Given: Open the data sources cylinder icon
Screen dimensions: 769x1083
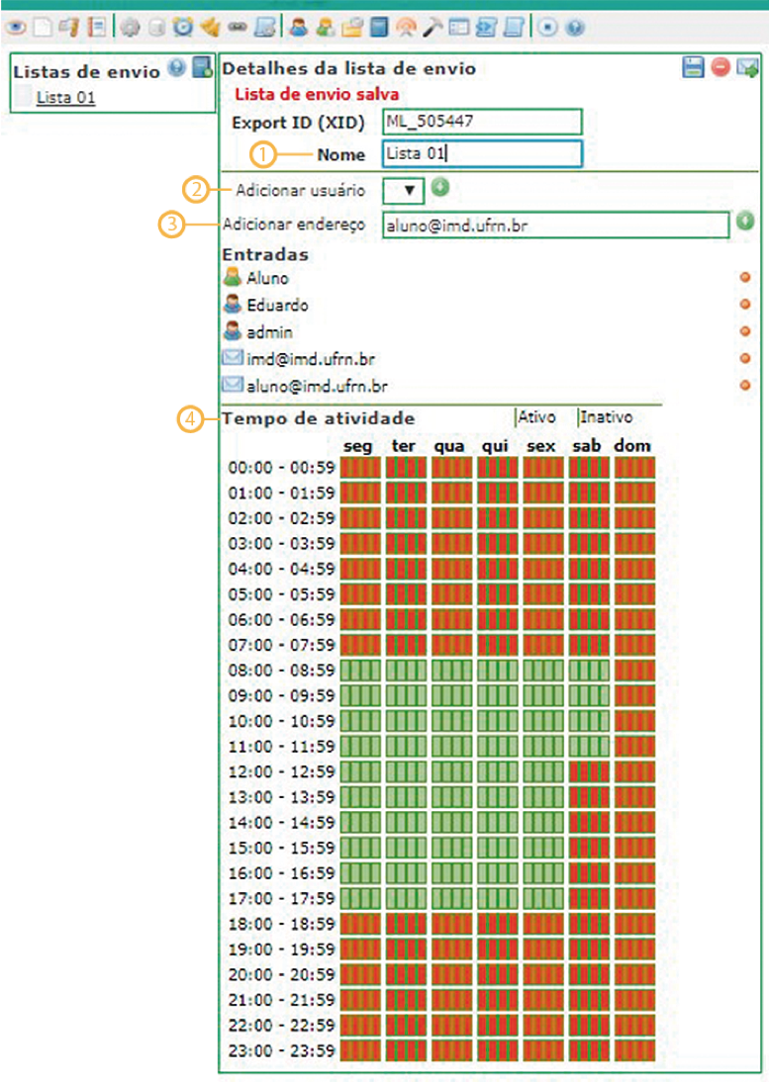Looking at the screenshot, I should point(156,28).
